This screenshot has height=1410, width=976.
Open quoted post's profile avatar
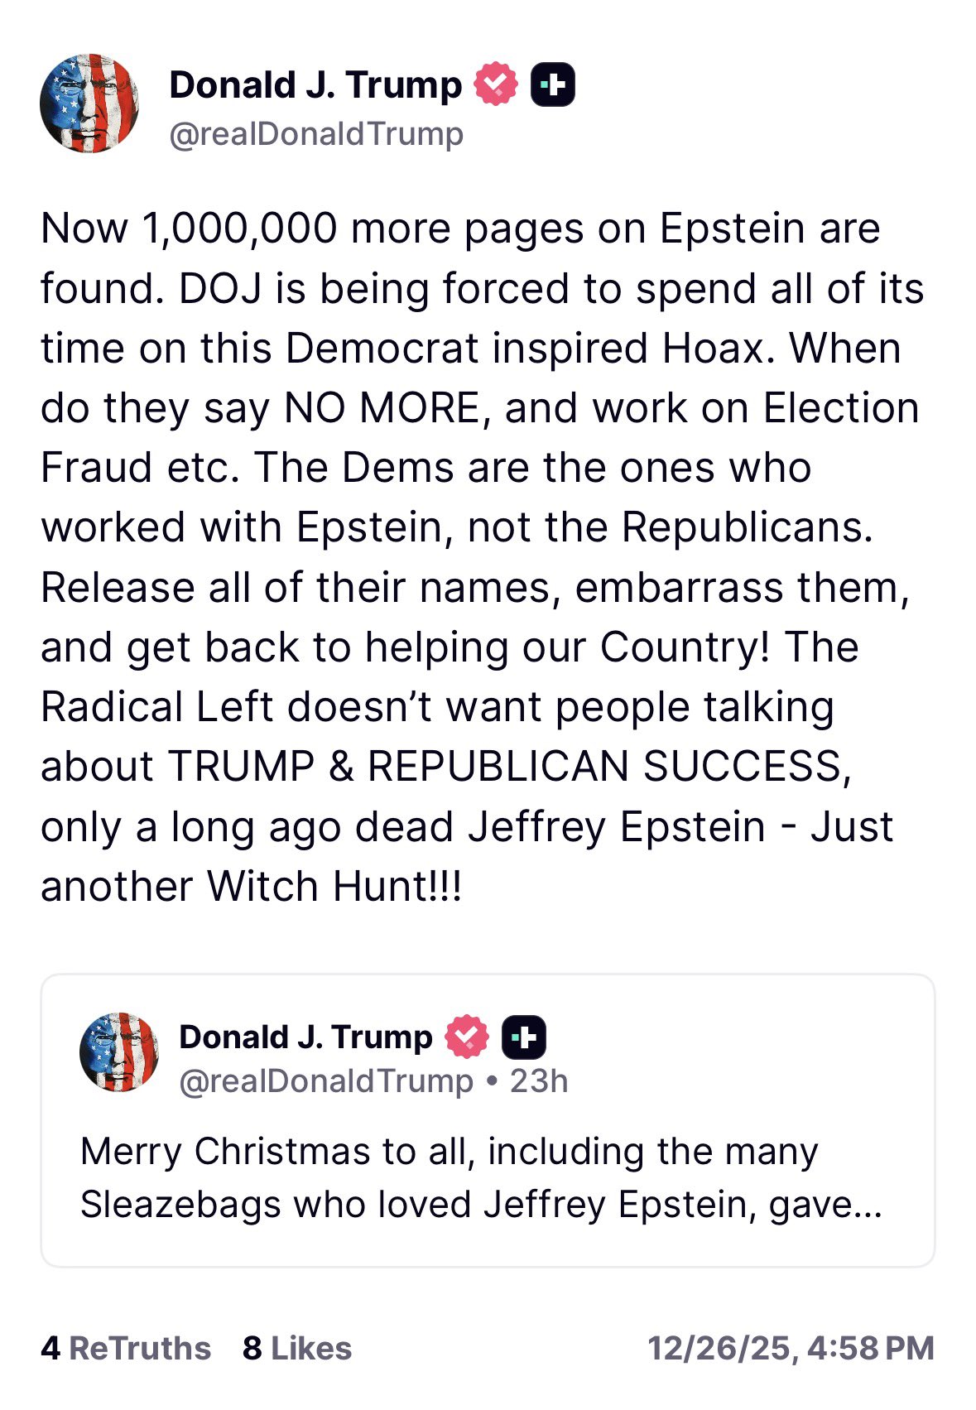tap(119, 1051)
